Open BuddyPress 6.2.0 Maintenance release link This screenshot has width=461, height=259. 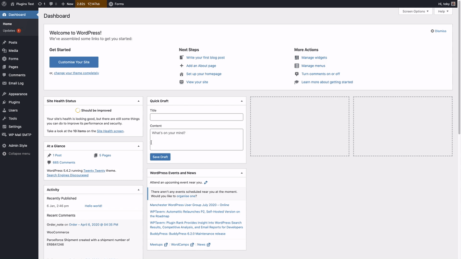coord(188,234)
